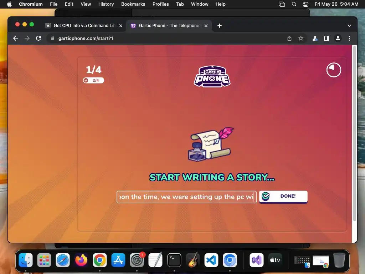
Task: Click the address bar lock icon
Action: 53,38
